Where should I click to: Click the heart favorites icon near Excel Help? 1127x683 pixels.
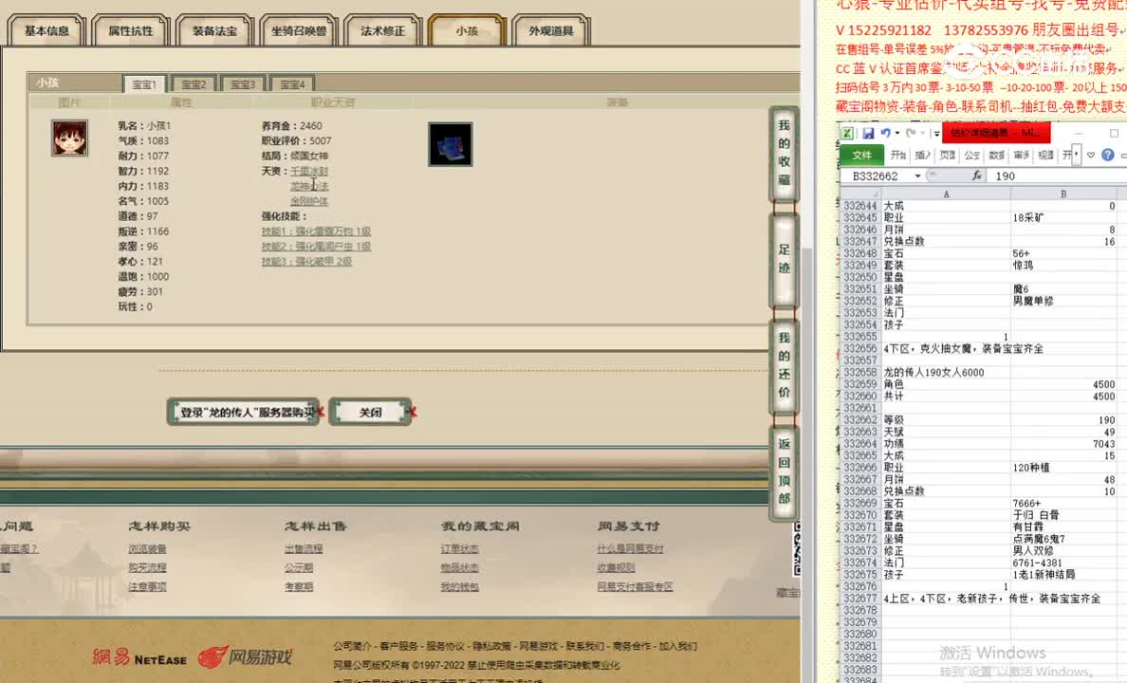1090,154
